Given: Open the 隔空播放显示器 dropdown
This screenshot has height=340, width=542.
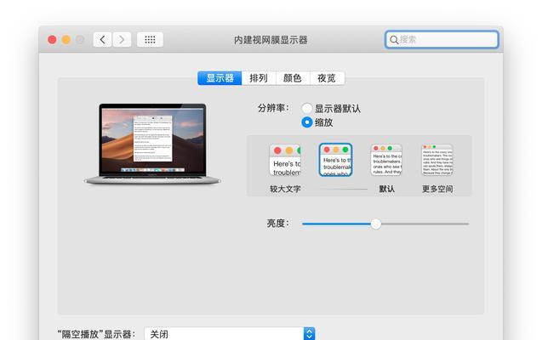Looking at the screenshot, I should (230, 334).
